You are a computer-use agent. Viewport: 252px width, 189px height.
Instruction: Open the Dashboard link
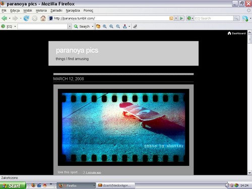pos(236,33)
